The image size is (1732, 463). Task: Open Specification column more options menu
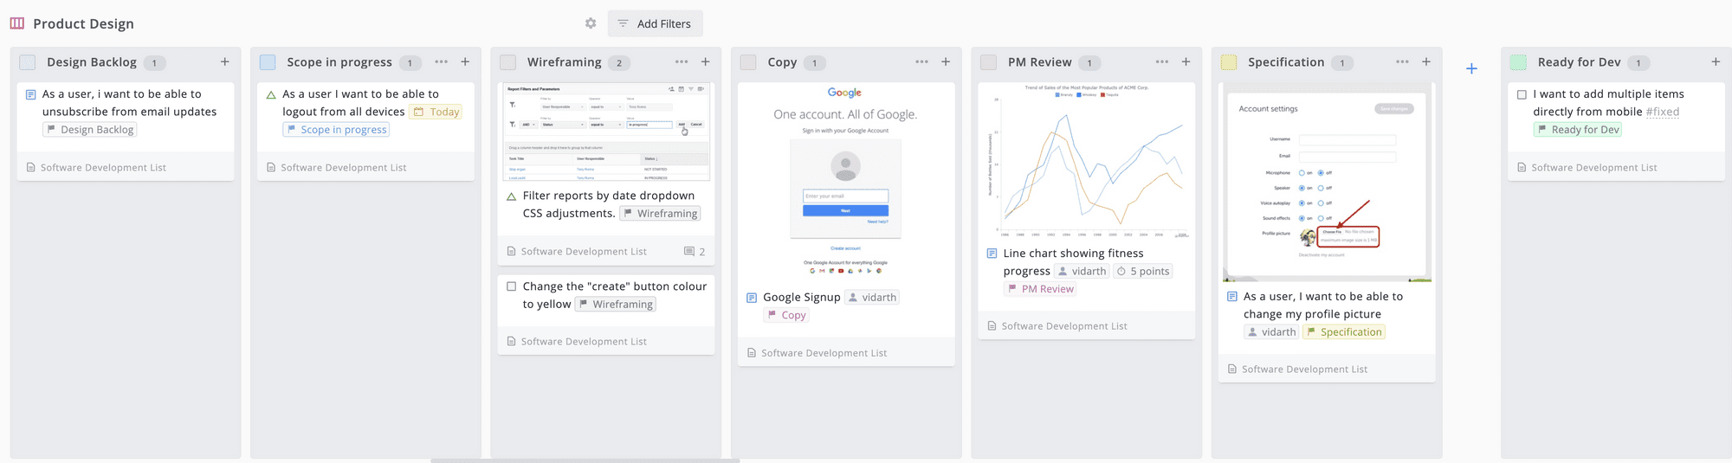coord(1402,61)
